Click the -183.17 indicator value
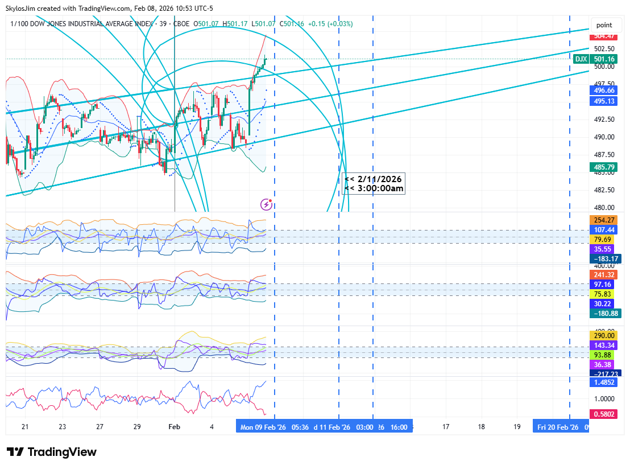 606,258
